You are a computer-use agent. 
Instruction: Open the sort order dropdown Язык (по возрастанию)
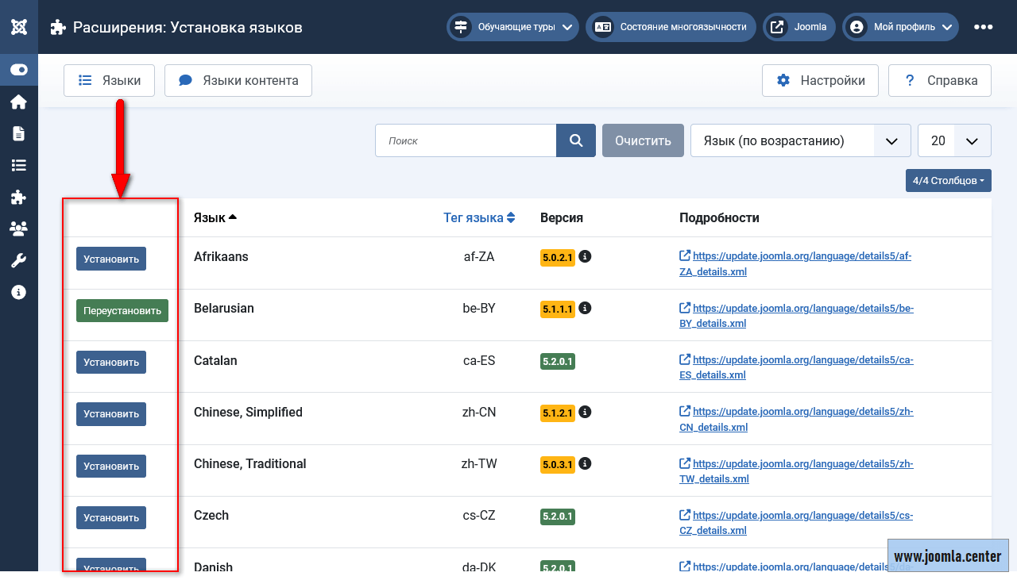800,140
